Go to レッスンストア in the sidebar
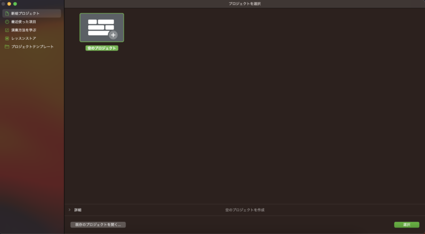 coord(24,38)
